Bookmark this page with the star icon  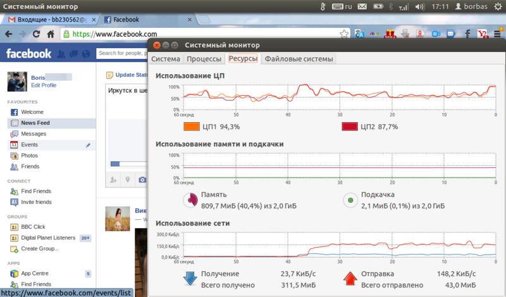[344, 34]
